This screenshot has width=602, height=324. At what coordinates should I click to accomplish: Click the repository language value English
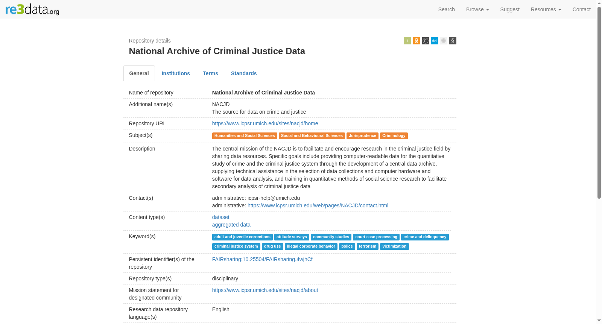[221, 309]
